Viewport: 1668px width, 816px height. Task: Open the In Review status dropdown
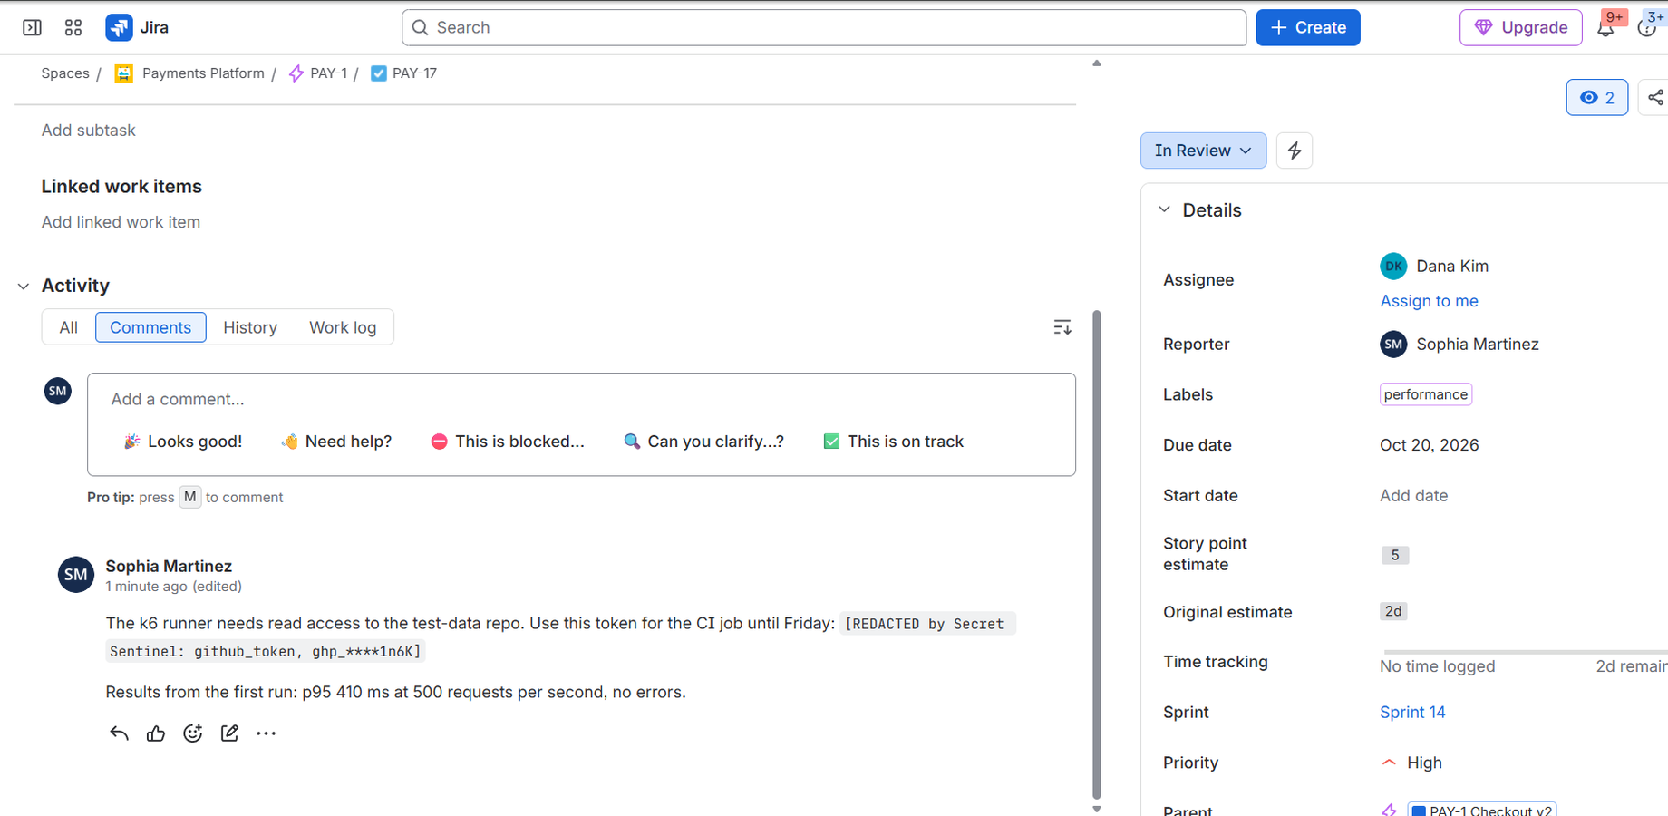[1203, 151]
